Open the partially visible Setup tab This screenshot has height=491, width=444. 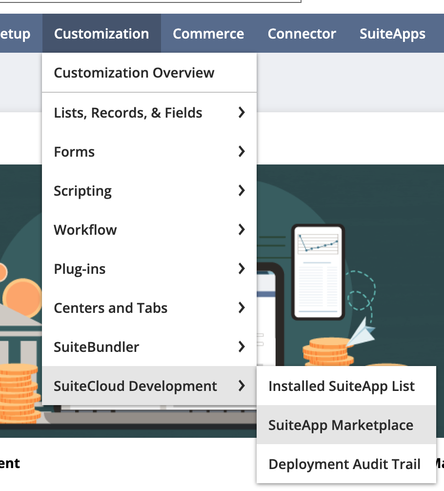pyautogui.click(x=21, y=34)
